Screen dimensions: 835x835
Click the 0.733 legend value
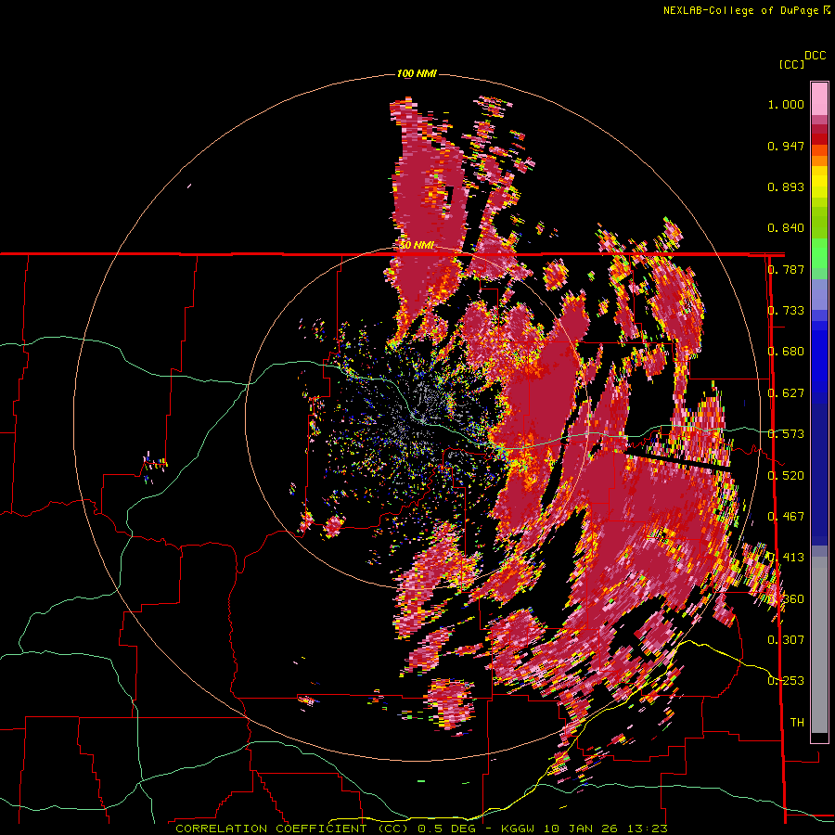point(786,311)
